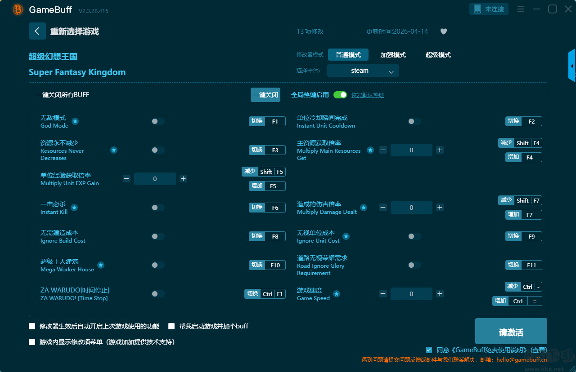Uncheck the GameBuff disclaimer agreement checkbox
Image resolution: width=576 pixels, height=372 pixels.
pyautogui.click(x=429, y=350)
